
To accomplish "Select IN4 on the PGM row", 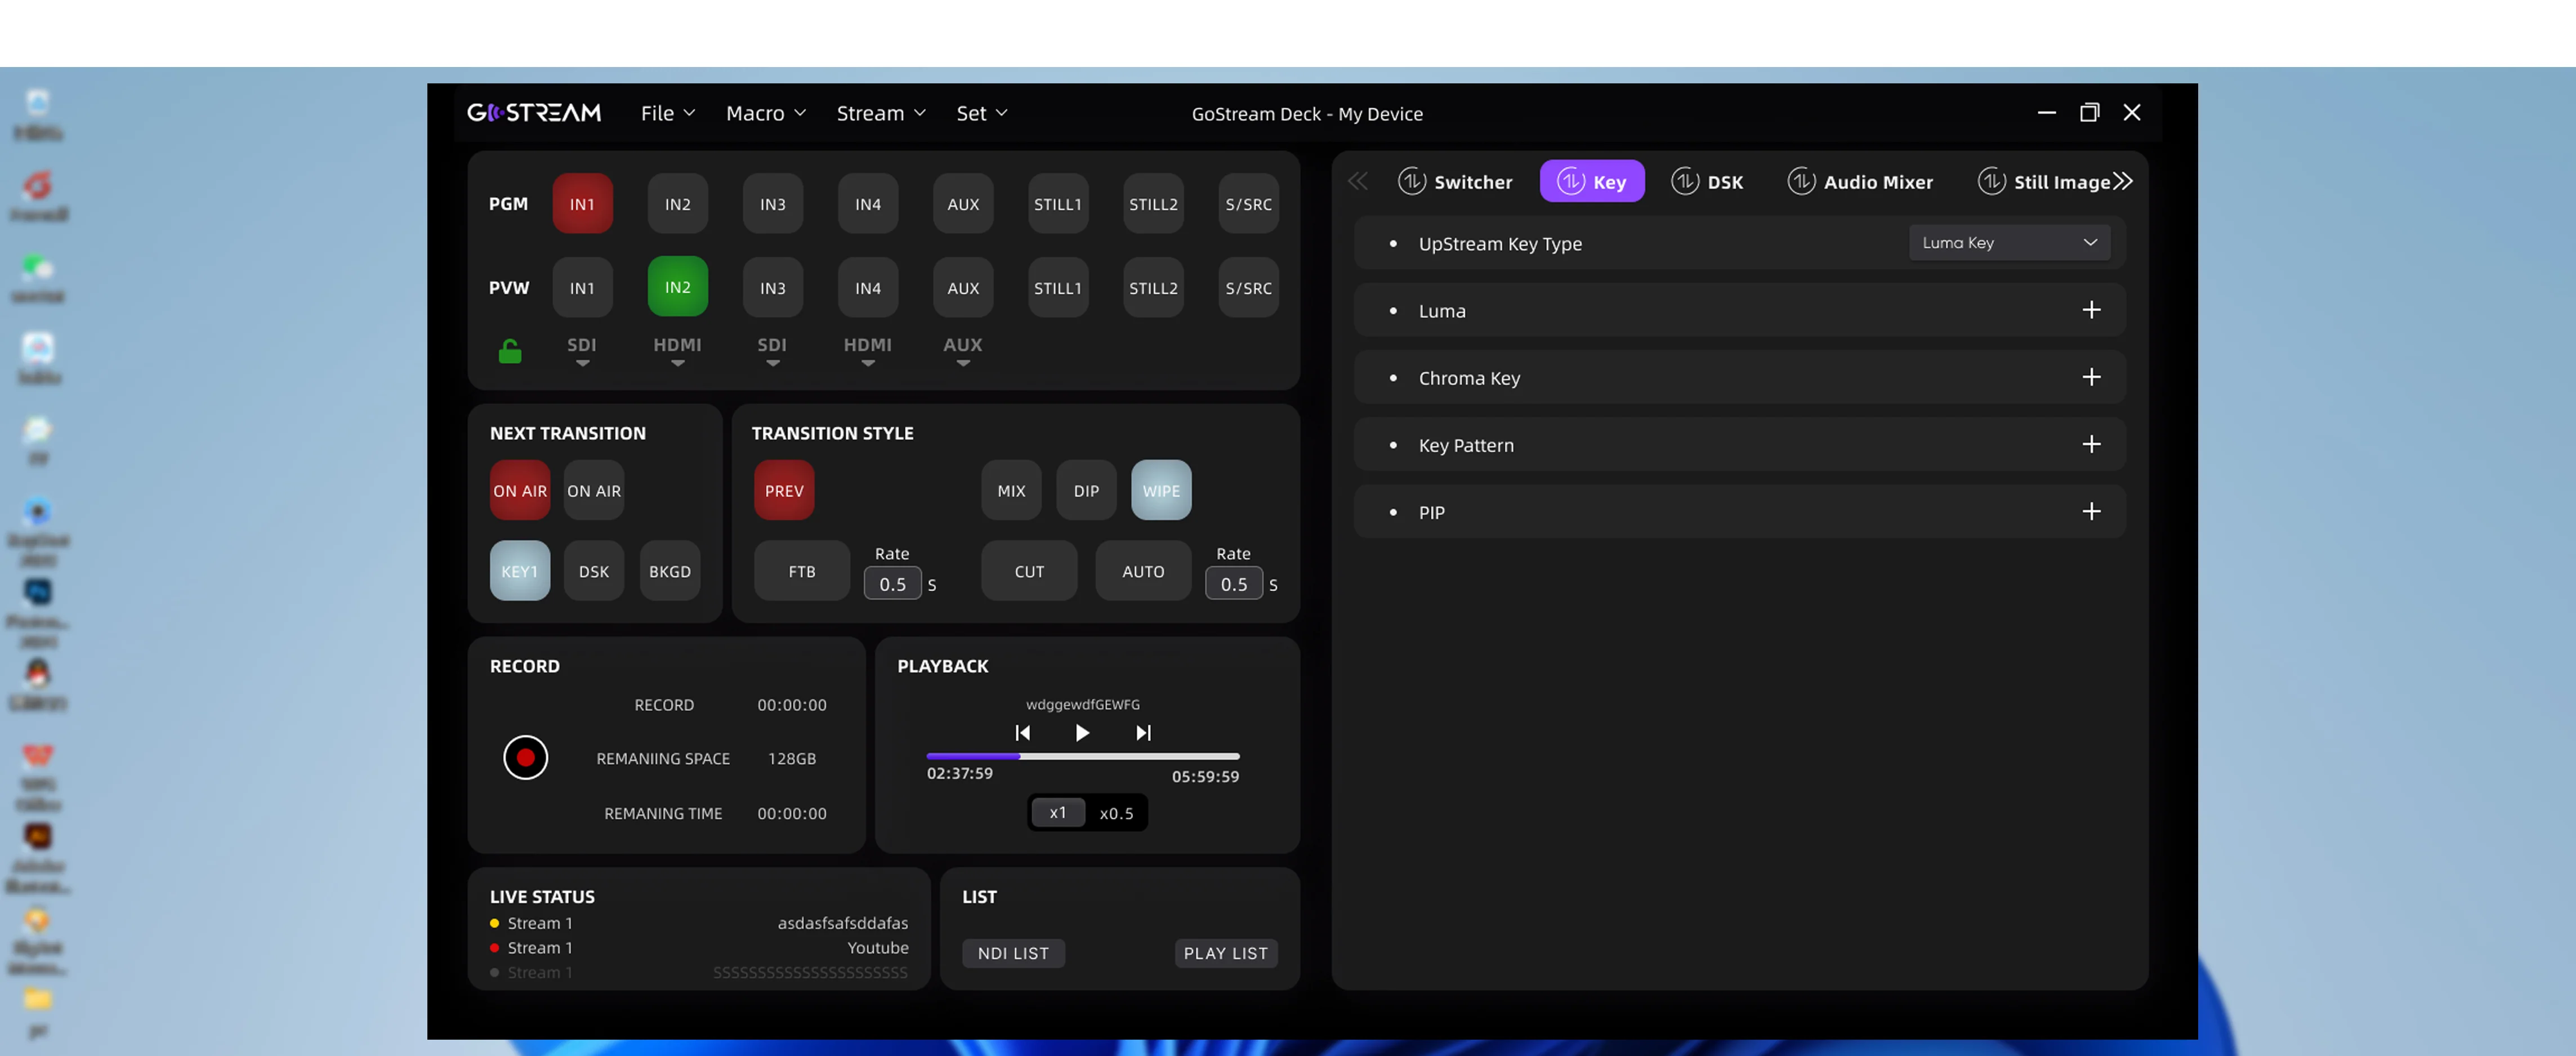I will pyautogui.click(x=867, y=203).
